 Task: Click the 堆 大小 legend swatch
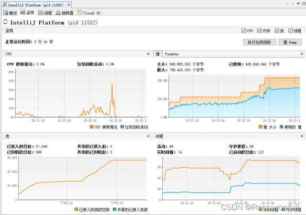[260, 127]
